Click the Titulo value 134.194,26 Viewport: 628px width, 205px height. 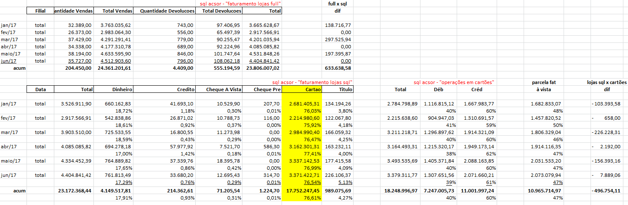coord(339,104)
